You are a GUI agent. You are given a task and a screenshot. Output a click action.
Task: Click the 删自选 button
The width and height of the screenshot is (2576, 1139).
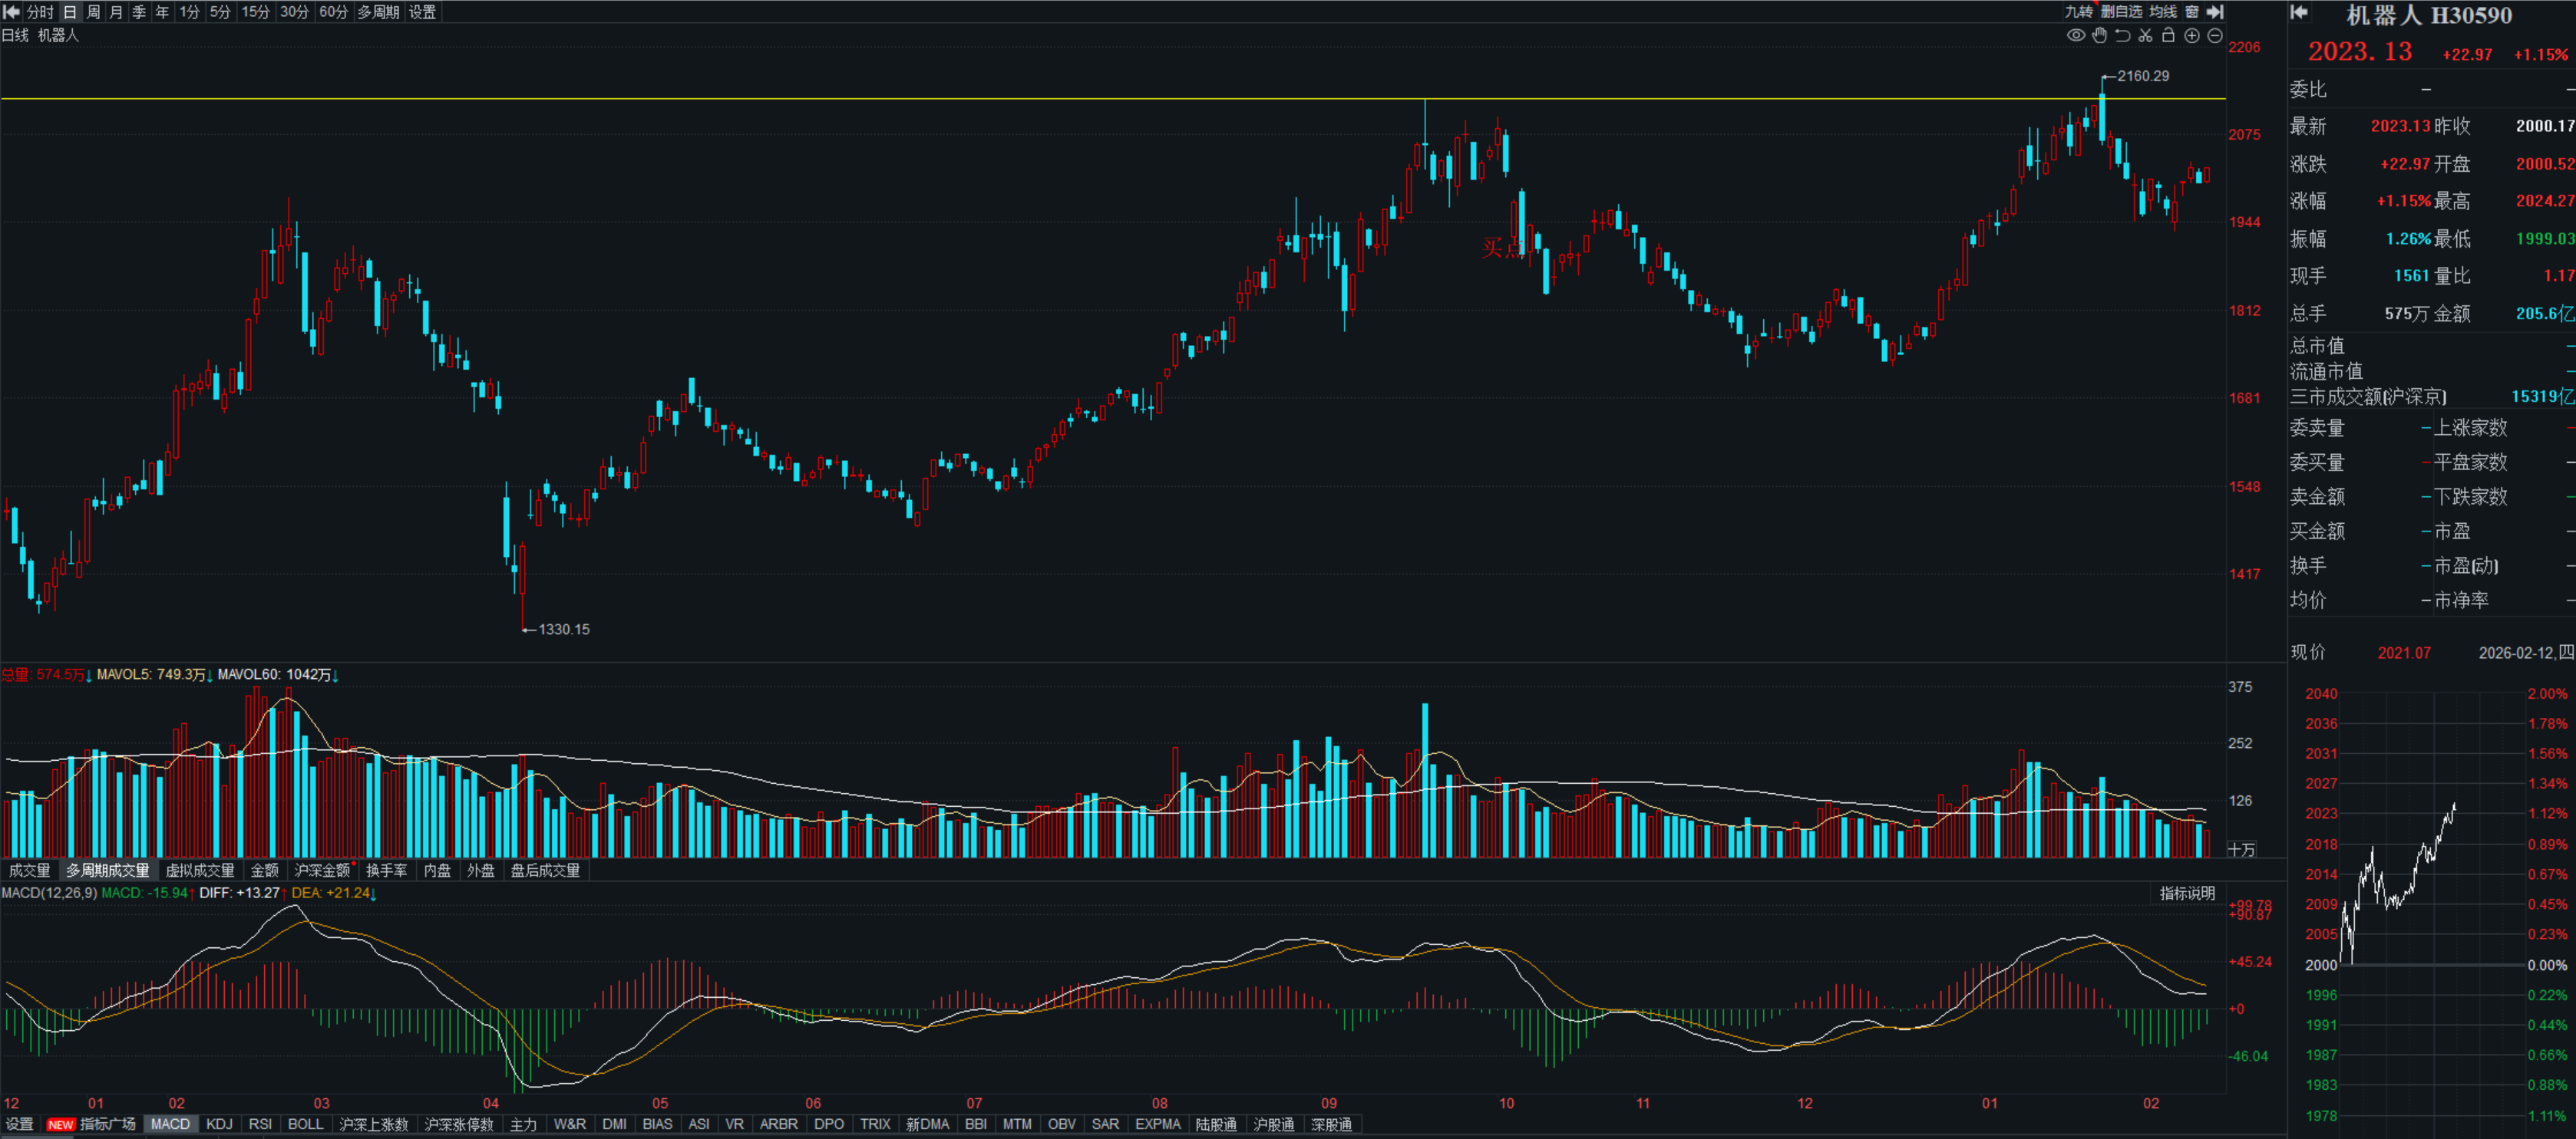point(2121,12)
